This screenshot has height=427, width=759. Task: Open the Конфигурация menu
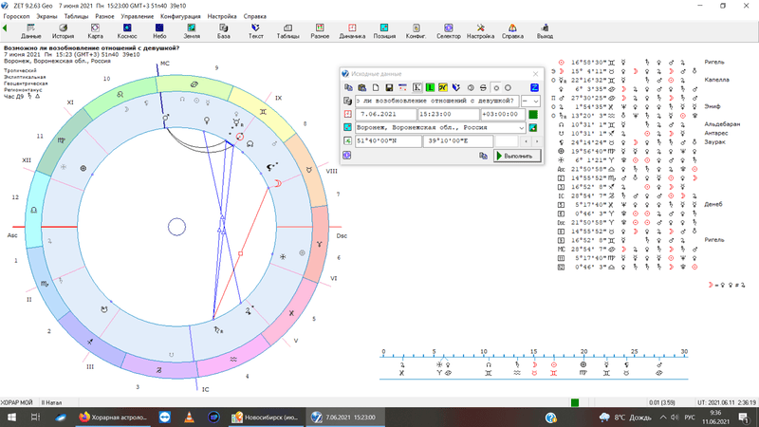tap(180, 17)
